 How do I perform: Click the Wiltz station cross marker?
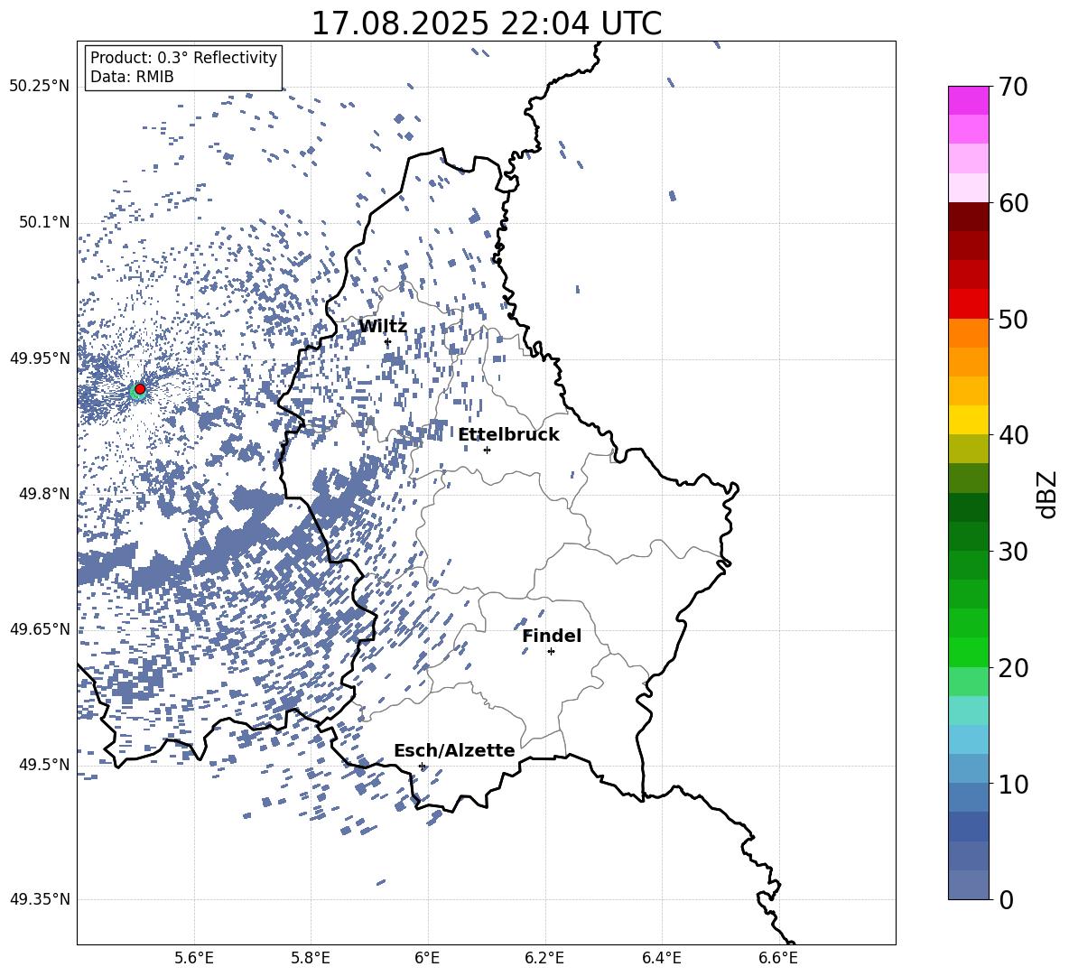tap(388, 342)
